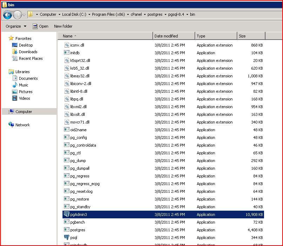Click the oid2name application icon

tap(67, 129)
